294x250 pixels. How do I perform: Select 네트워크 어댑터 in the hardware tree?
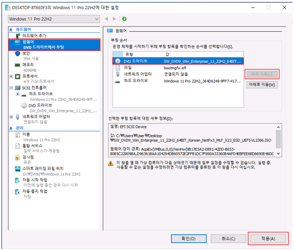click(x=36, y=117)
